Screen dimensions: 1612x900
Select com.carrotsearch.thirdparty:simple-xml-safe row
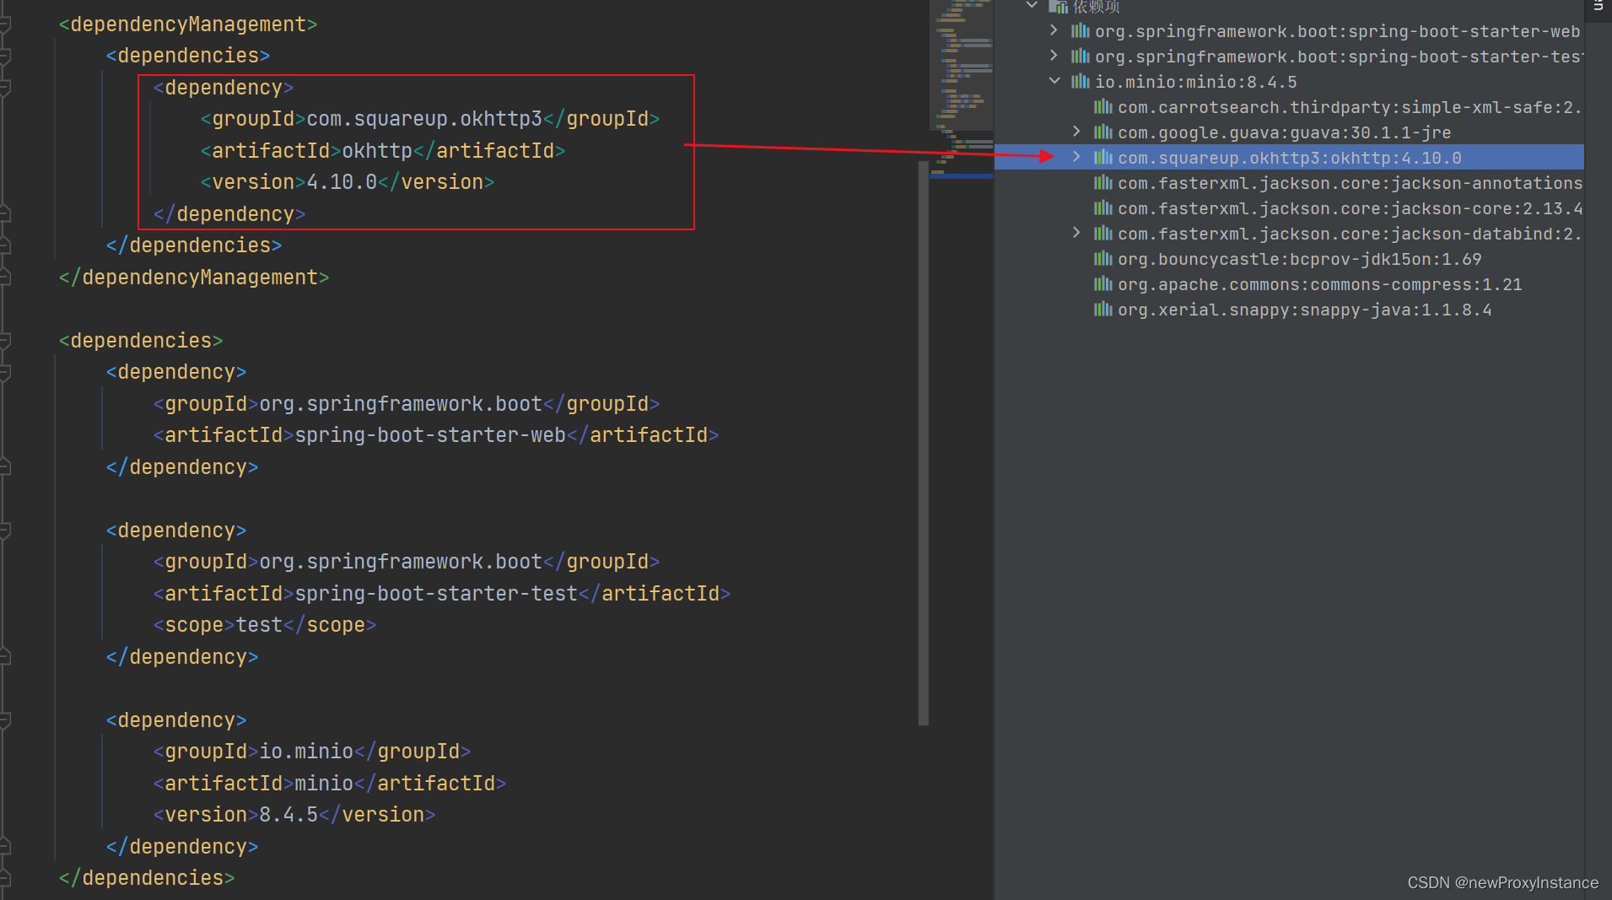point(1289,107)
